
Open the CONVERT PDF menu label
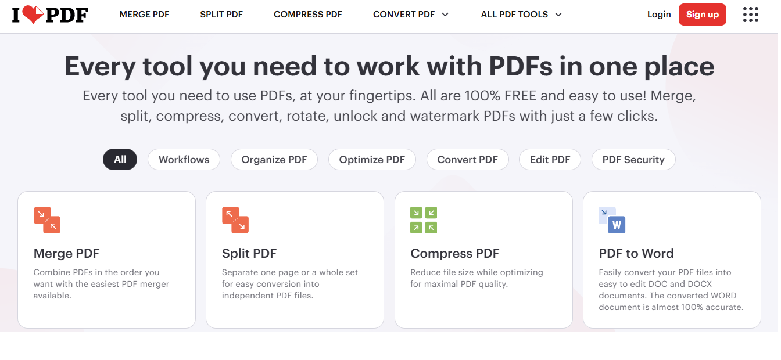[404, 15]
